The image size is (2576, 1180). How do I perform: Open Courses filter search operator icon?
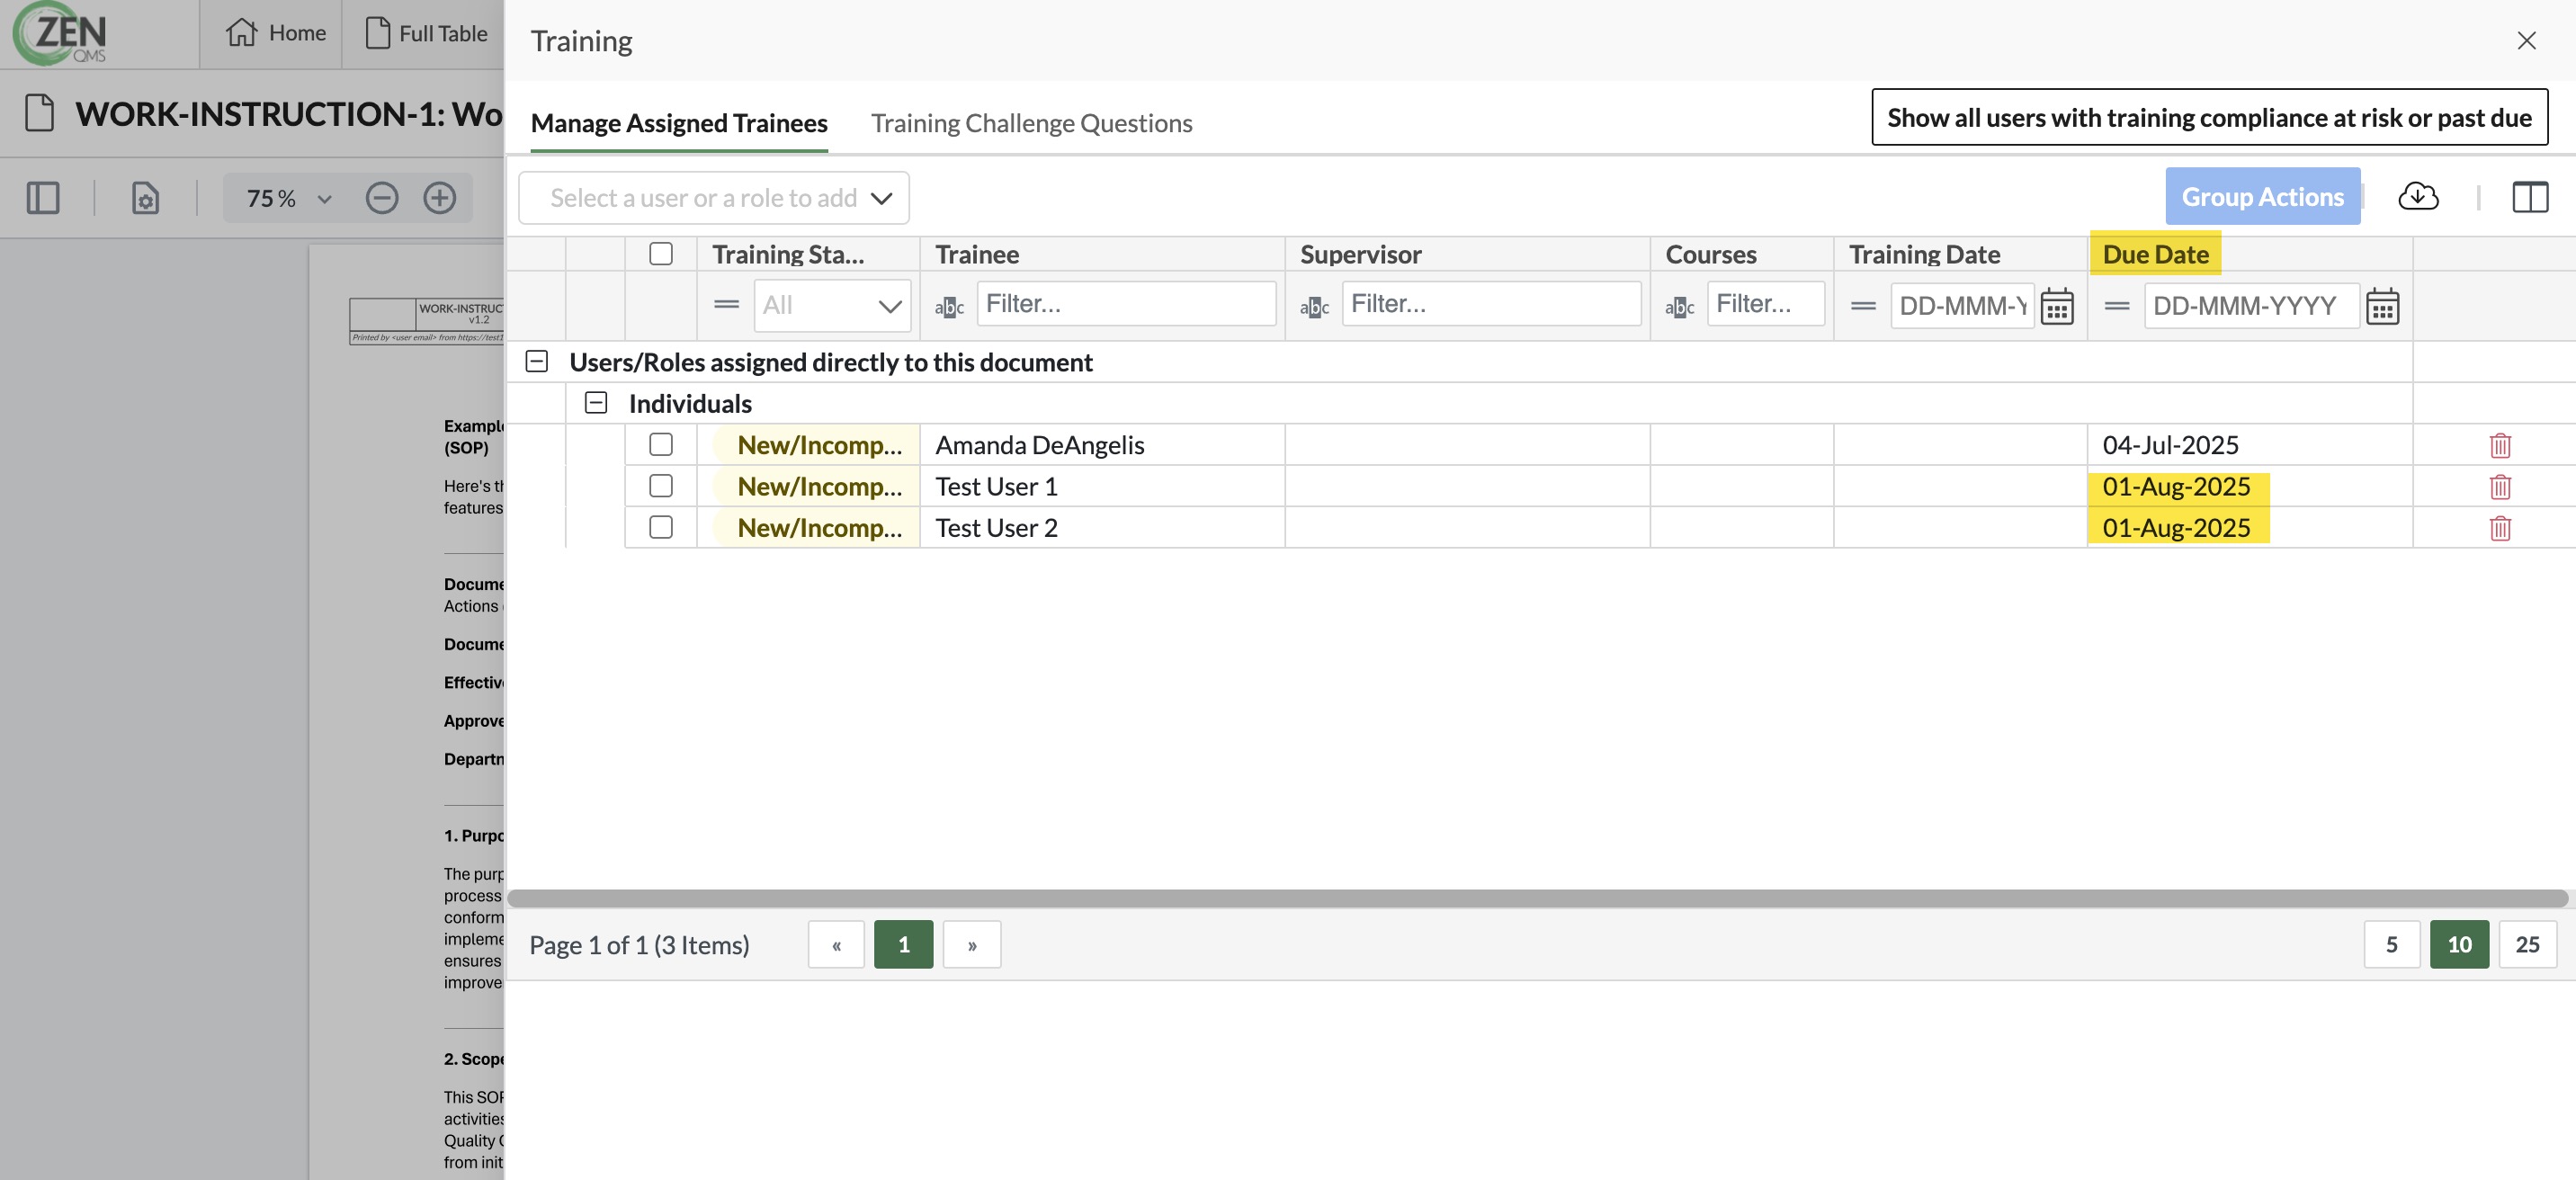coord(1679,307)
